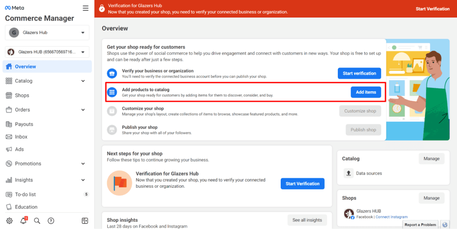Click the Data sources upload icon

coord(348,173)
